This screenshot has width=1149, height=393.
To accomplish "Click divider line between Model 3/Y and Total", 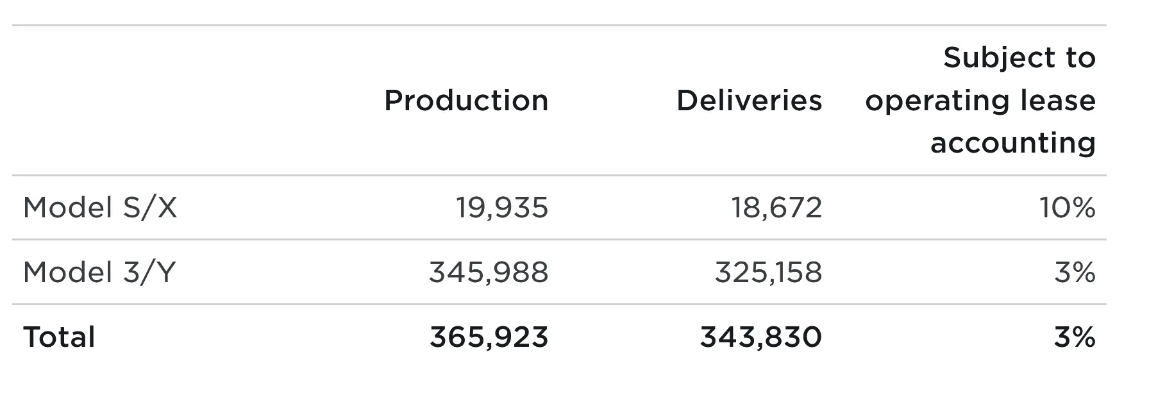I will [x=559, y=305].
